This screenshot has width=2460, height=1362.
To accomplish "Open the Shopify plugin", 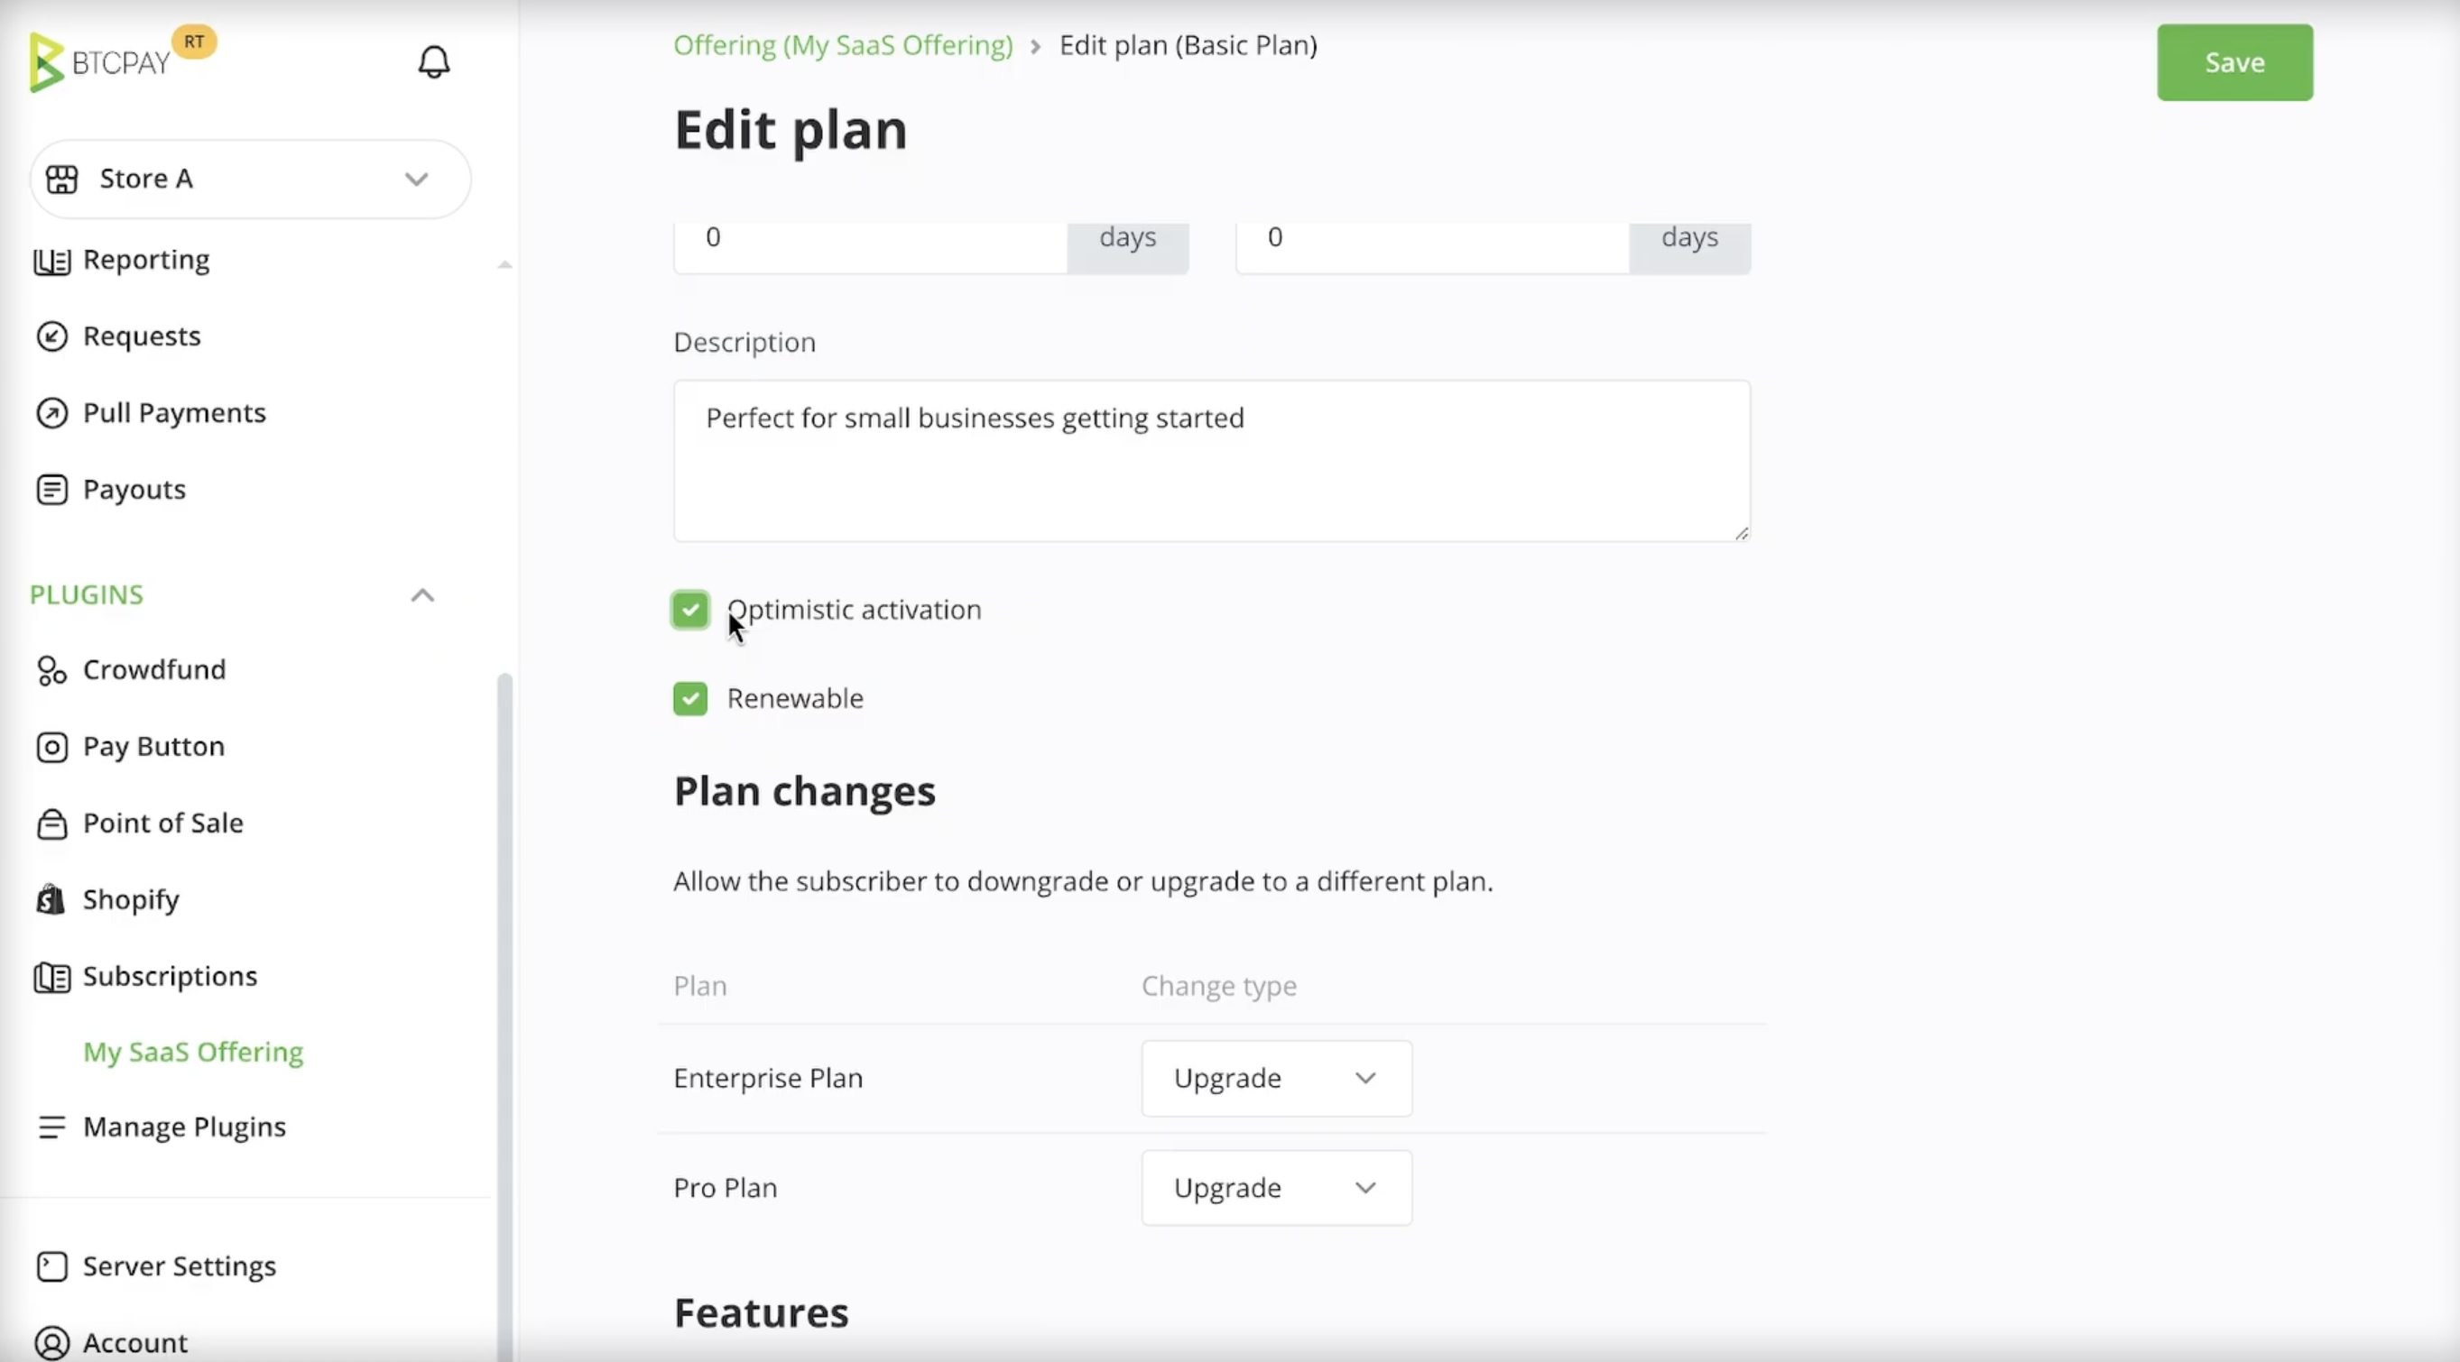I will [x=131, y=899].
